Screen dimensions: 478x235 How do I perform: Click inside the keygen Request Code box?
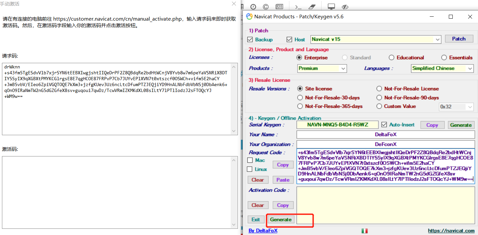point(385,166)
